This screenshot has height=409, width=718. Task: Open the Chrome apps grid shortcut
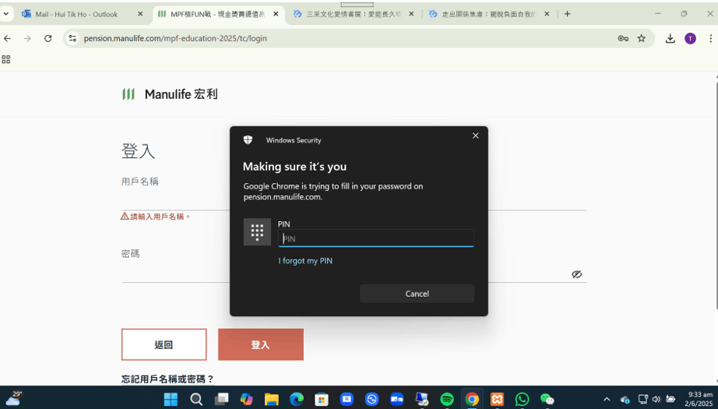(x=6, y=59)
